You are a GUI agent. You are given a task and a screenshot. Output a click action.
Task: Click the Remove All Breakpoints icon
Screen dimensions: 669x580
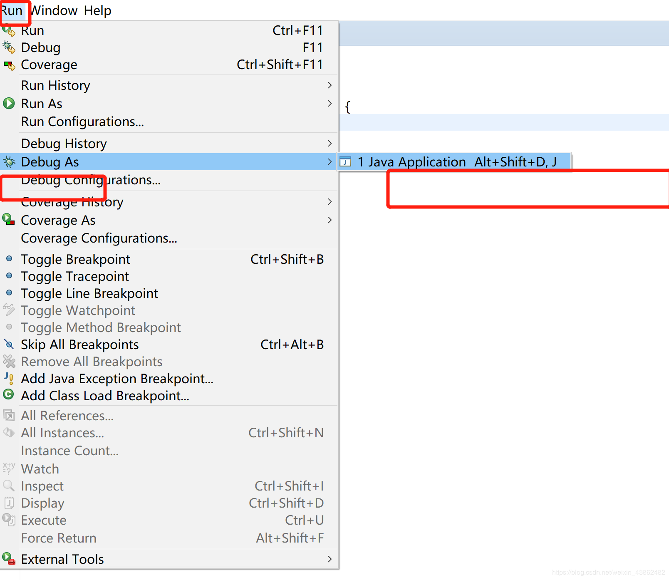click(9, 361)
